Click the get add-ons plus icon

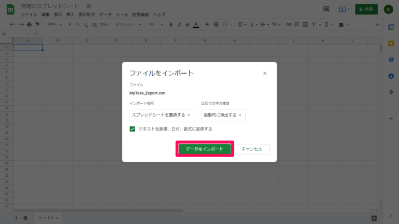coord(391,118)
